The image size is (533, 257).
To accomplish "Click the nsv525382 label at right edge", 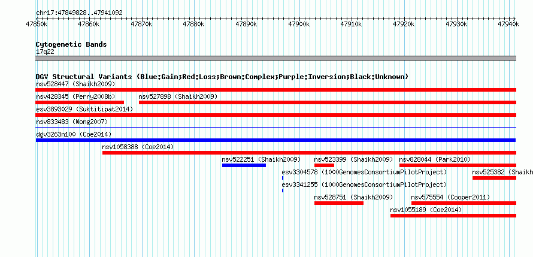I will [x=502, y=172].
